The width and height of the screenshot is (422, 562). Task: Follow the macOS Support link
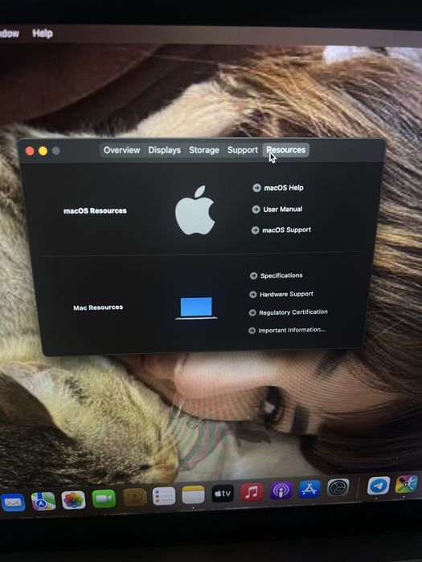pyautogui.click(x=286, y=230)
